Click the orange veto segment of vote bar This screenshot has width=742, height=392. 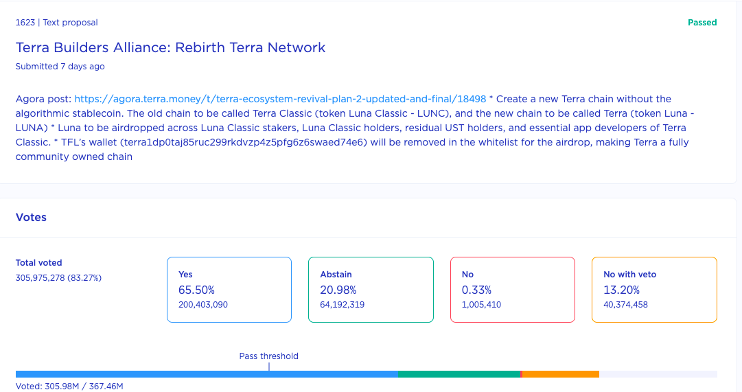561,374
